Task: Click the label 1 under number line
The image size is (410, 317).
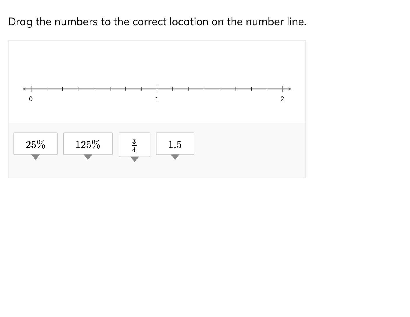Action: pos(157,99)
